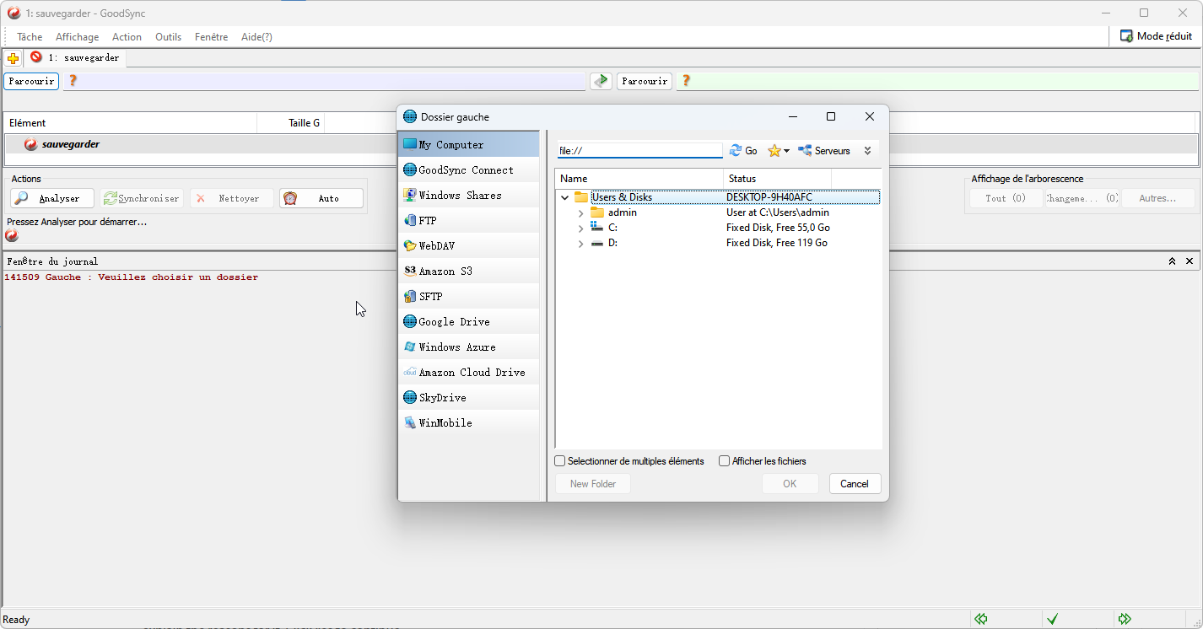The height and width of the screenshot is (629, 1203).
Task: Click the right Parcourir button
Action: (645, 81)
